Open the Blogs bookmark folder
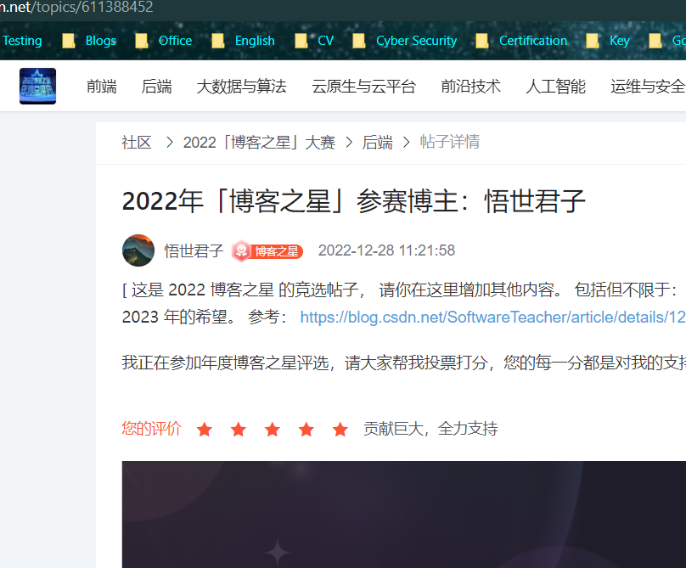686x568 pixels. pos(89,41)
